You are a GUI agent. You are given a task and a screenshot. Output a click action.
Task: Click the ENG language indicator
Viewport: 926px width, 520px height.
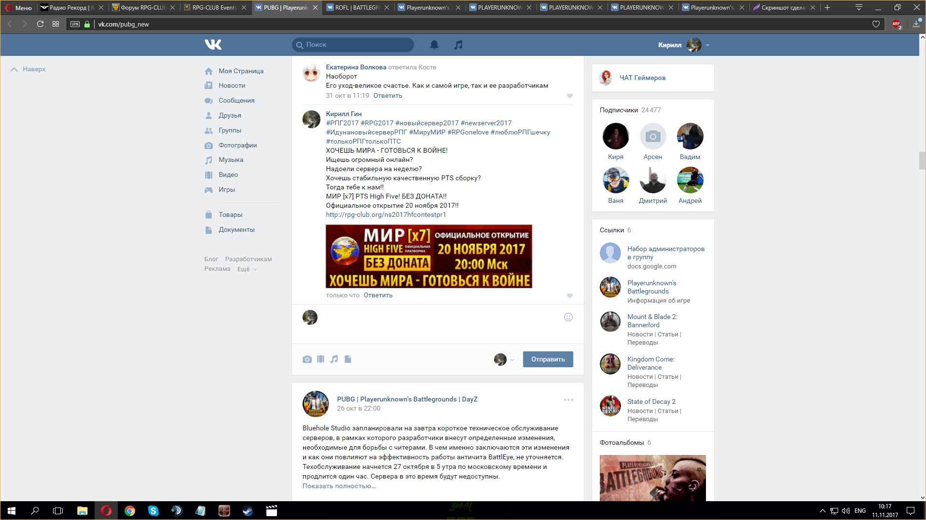click(x=860, y=511)
